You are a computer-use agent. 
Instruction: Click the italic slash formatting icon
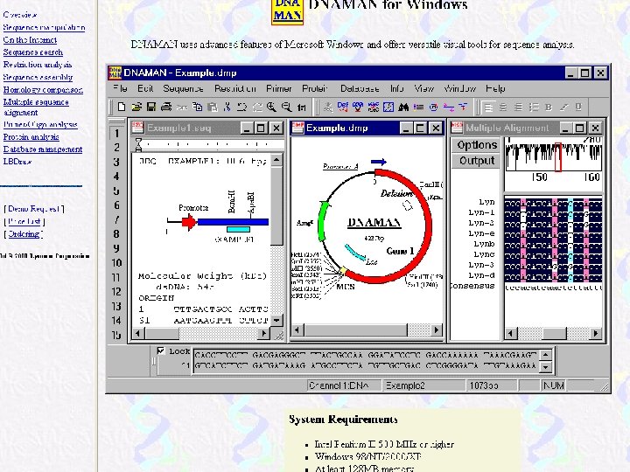(563, 108)
